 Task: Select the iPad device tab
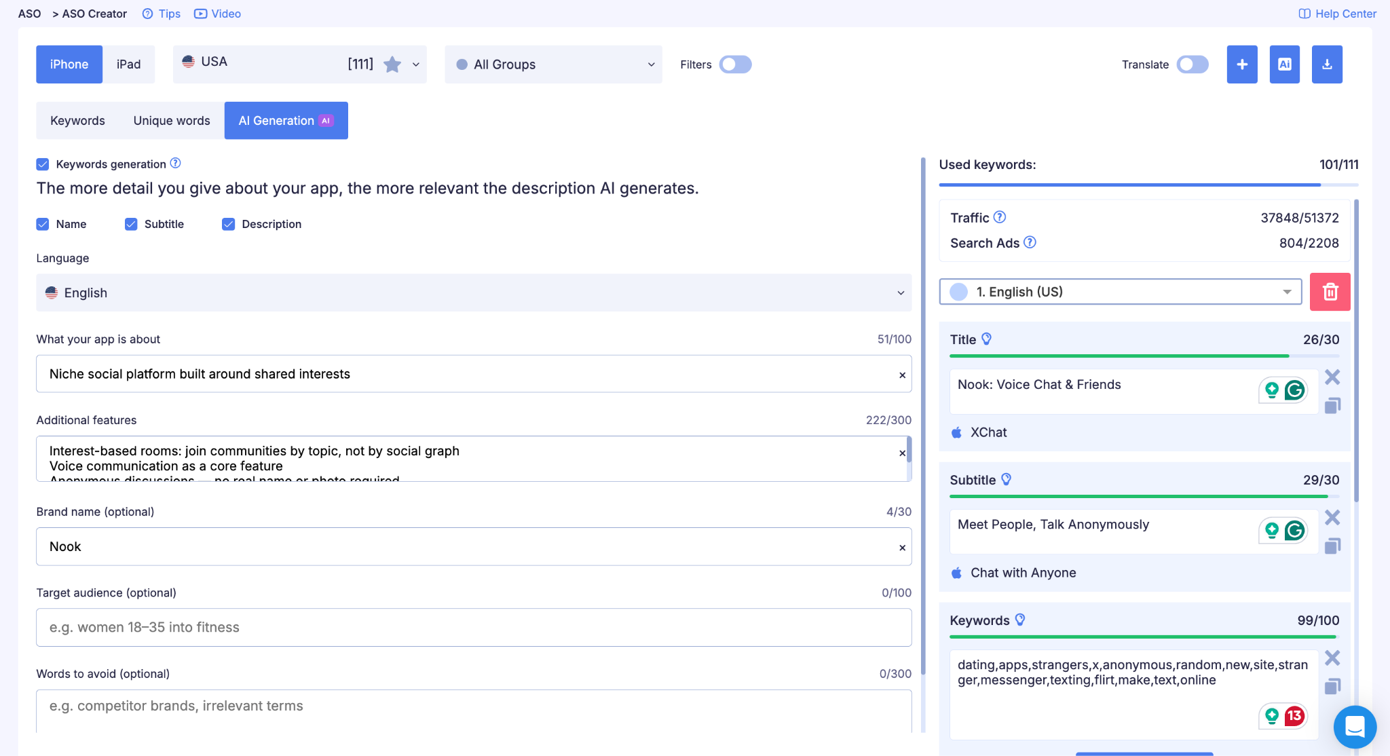(128, 64)
